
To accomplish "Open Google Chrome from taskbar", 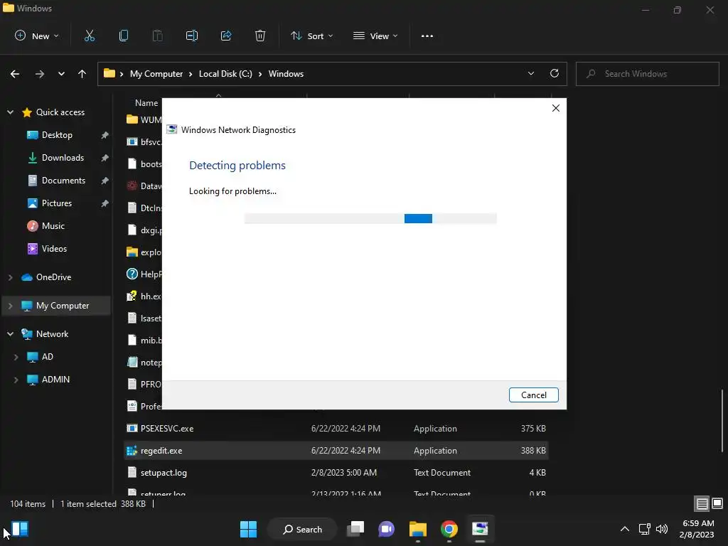I will tap(449, 529).
